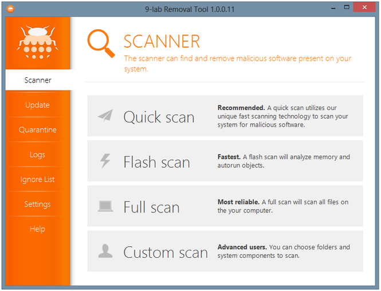
Task: Click the laptop Full scan icon
Action: 105,206
